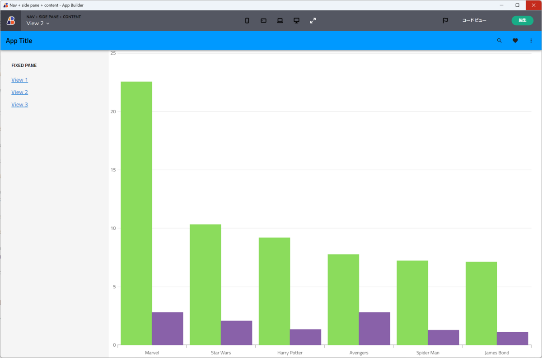Click the App Builder logo icon

[x=10, y=20]
